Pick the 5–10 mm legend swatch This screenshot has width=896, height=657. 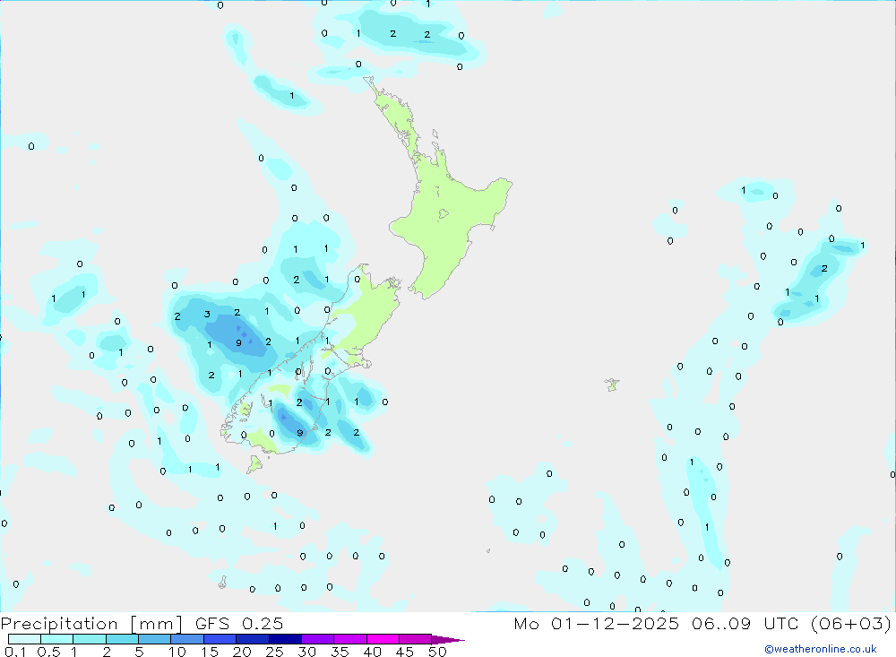(x=155, y=639)
